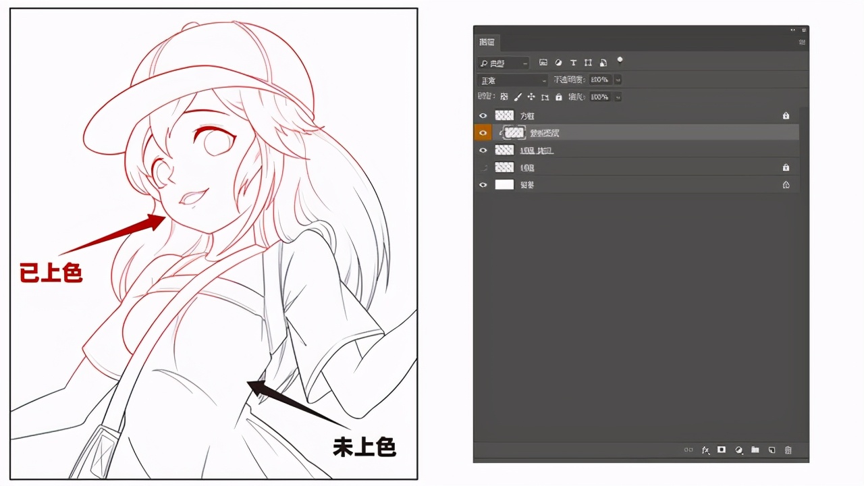The width and height of the screenshot is (864, 486).
Task: Hide the layer with underlined name
Action: 483,151
